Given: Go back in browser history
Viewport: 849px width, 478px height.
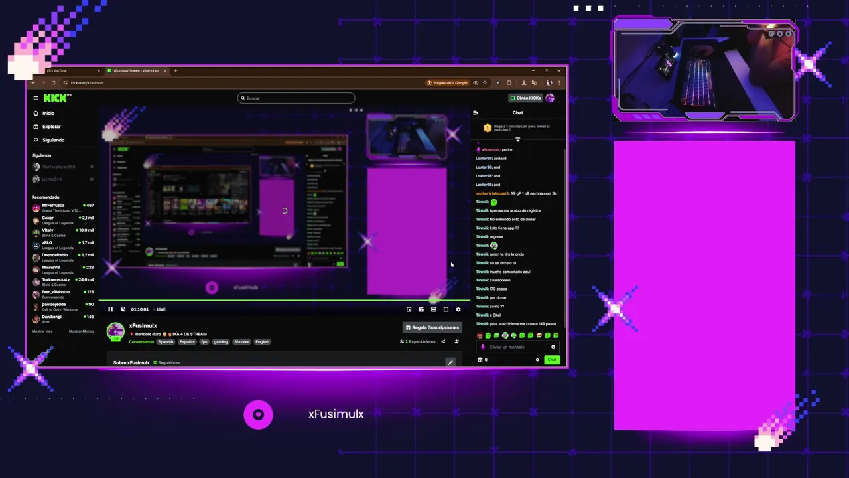Looking at the screenshot, I should [x=33, y=83].
